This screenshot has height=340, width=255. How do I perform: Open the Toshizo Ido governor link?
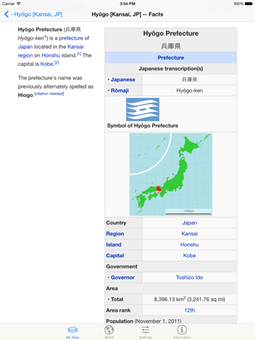pyautogui.click(x=189, y=278)
